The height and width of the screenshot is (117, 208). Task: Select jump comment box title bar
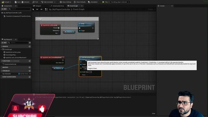(67, 19)
